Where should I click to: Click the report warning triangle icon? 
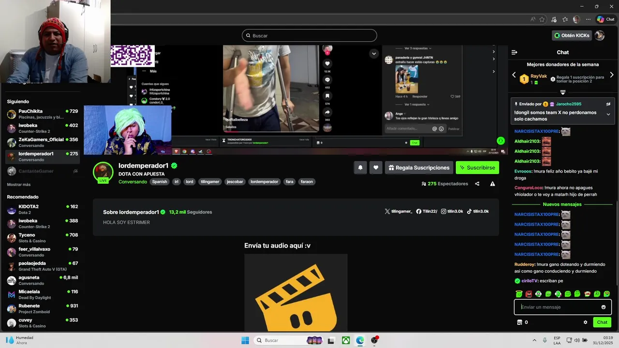pos(492,184)
